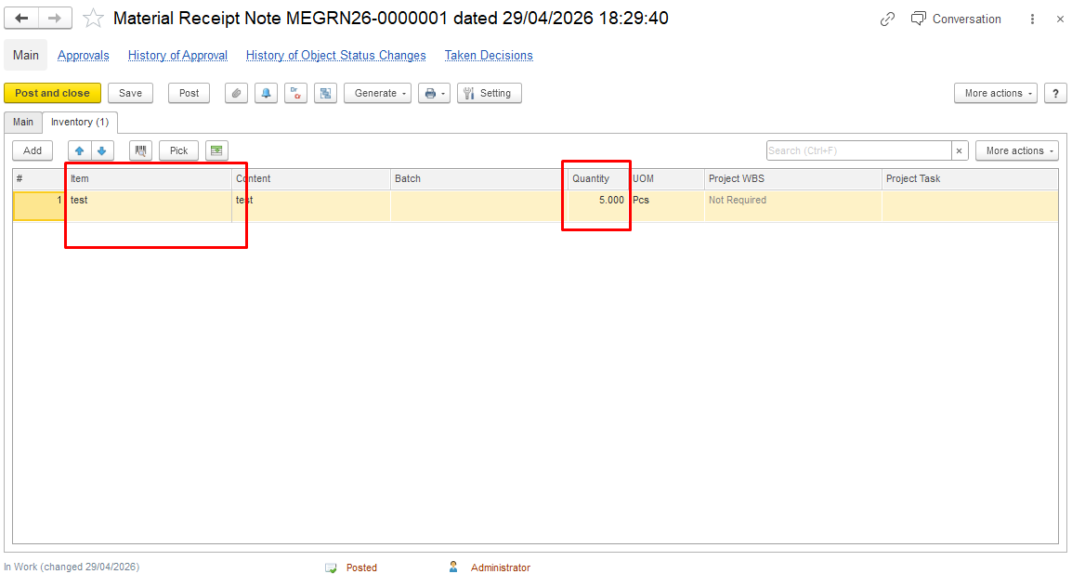Screen dimensions: 1085x587
Task: Click the paperclip attached files icon
Action: (x=236, y=93)
